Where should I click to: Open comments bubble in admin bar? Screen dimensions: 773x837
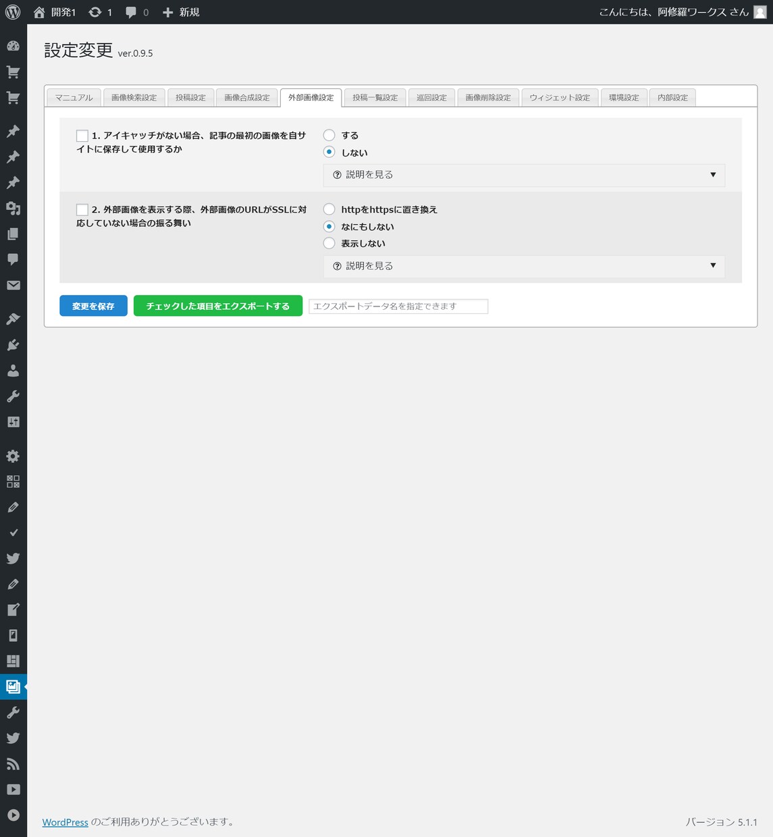137,12
